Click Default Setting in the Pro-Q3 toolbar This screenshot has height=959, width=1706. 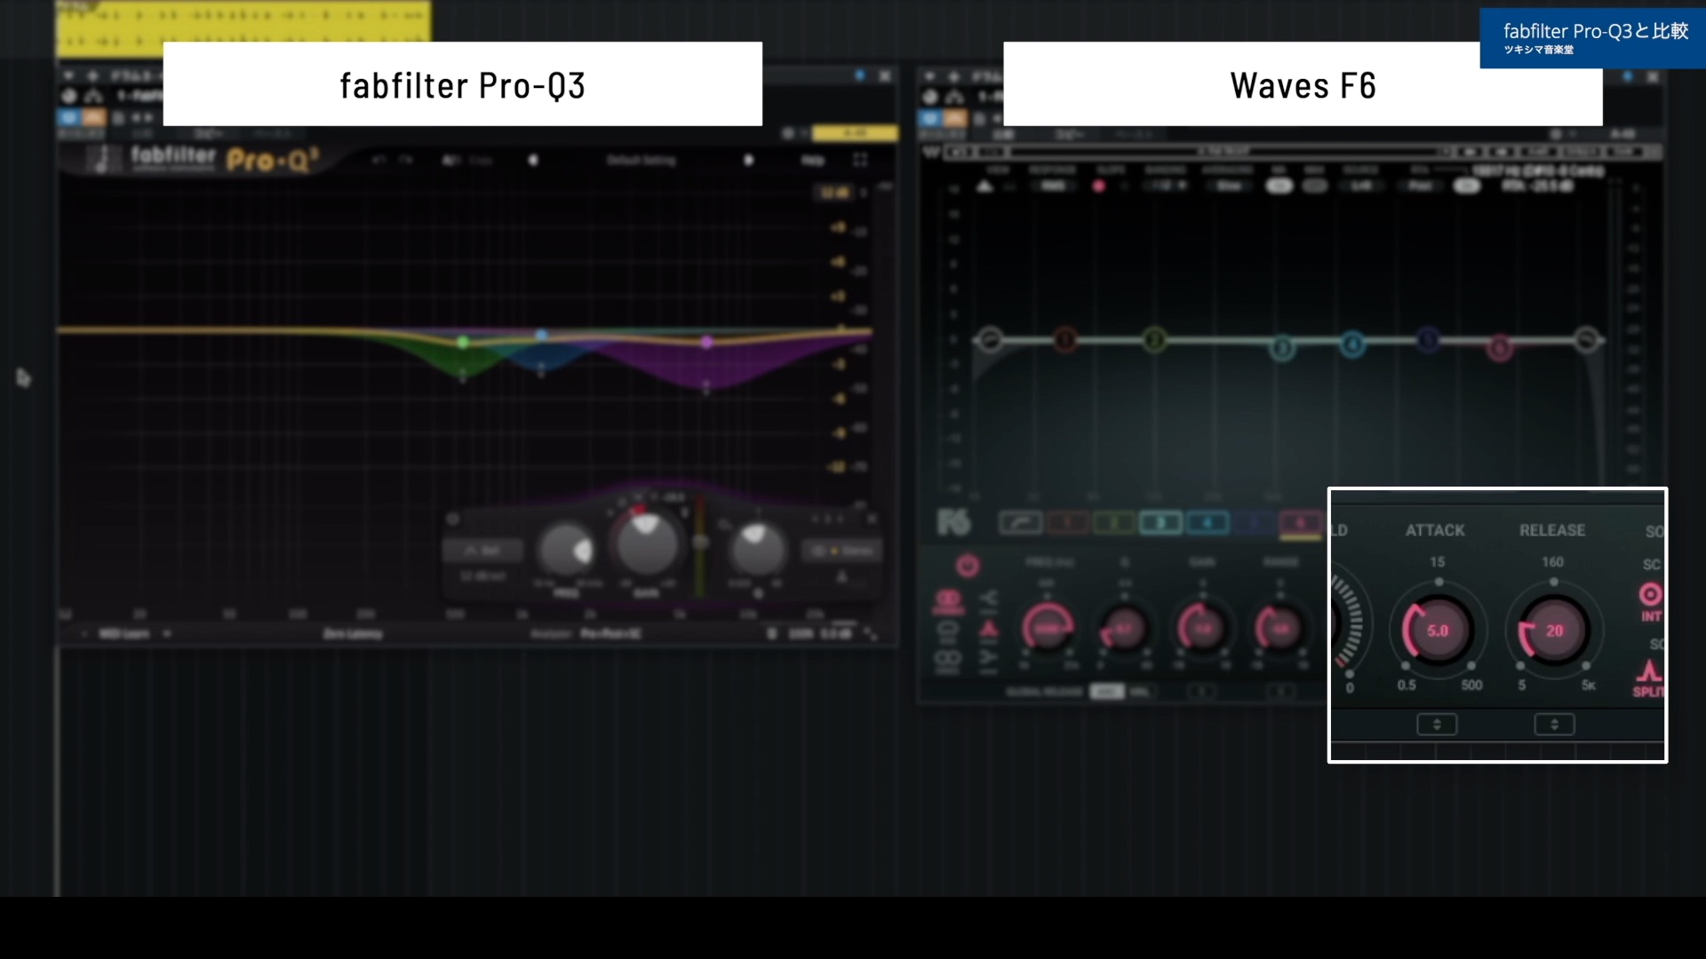[642, 160]
